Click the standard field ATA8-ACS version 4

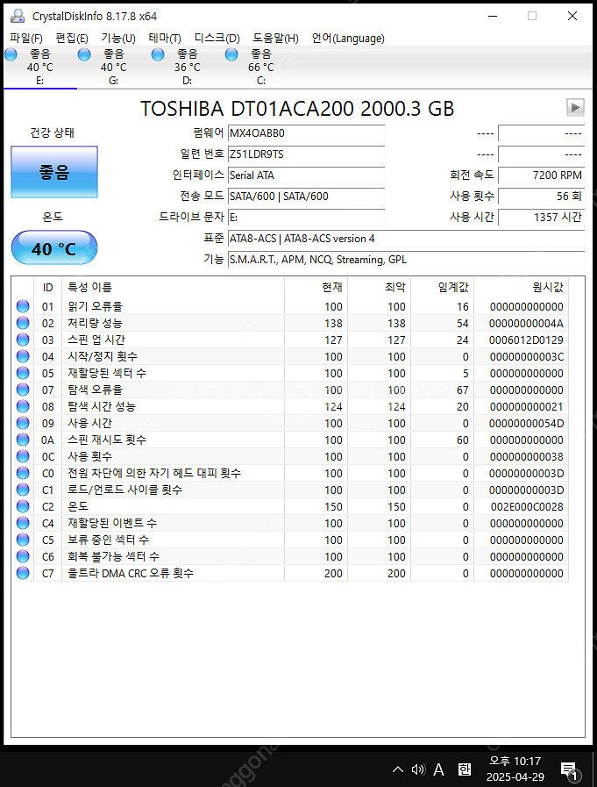[407, 239]
